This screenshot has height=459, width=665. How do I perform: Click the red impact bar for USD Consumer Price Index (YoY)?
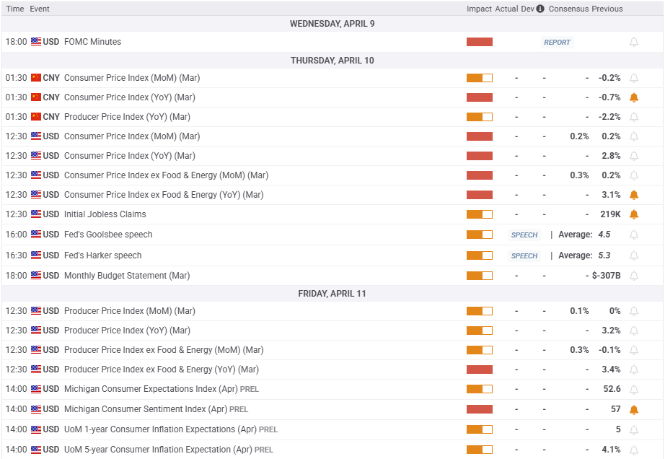point(479,156)
